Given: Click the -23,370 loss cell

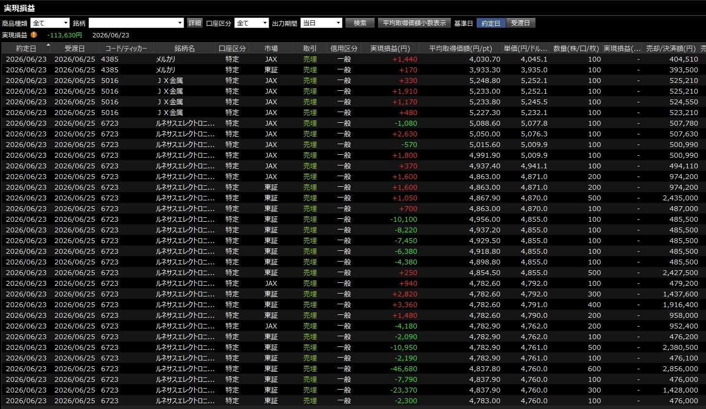Looking at the screenshot, I should coord(404,390).
